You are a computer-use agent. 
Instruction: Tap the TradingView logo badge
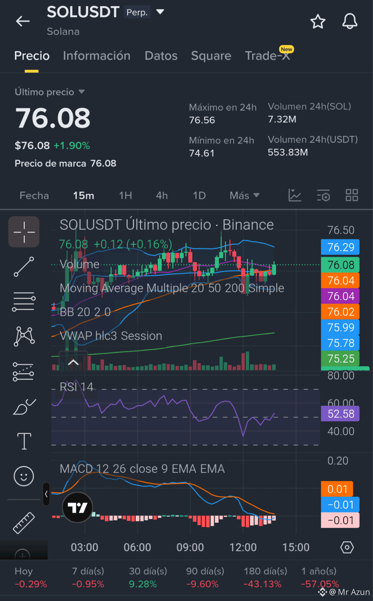pyautogui.click(x=77, y=508)
